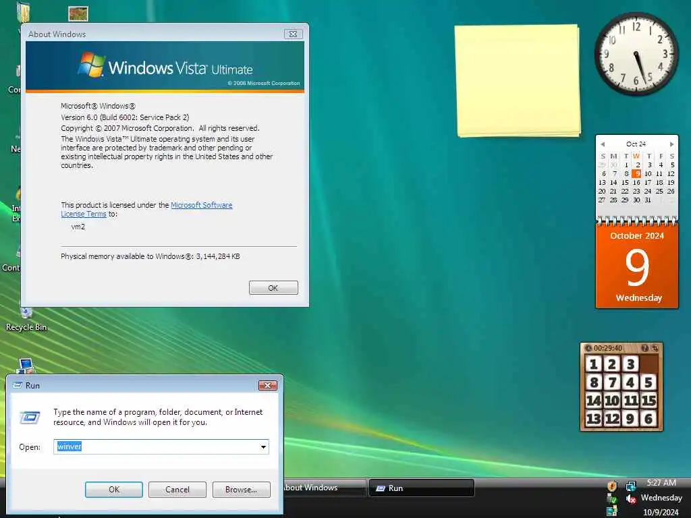The width and height of the screenshot is (691, 518).
Task: Go to next month in calendar gadget
Action: click(671, 144)
